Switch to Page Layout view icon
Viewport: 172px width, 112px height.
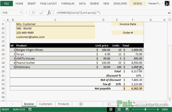119,109
